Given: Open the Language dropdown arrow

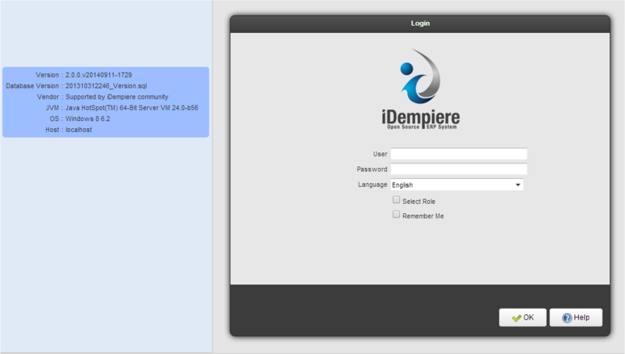Looking at the screenshot, I should [x=517, y=185].
